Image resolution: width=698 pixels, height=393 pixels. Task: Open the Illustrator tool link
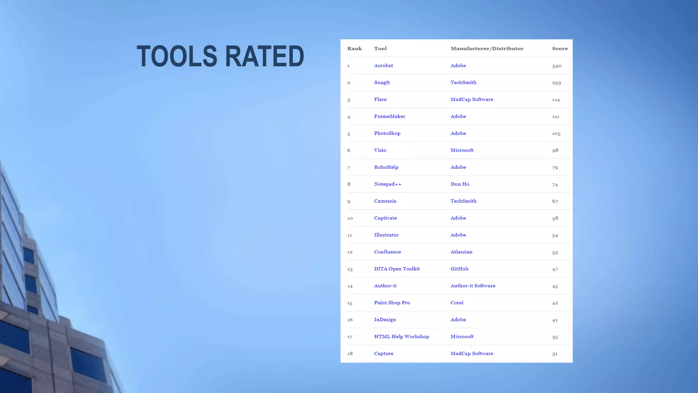coord(386,235)
